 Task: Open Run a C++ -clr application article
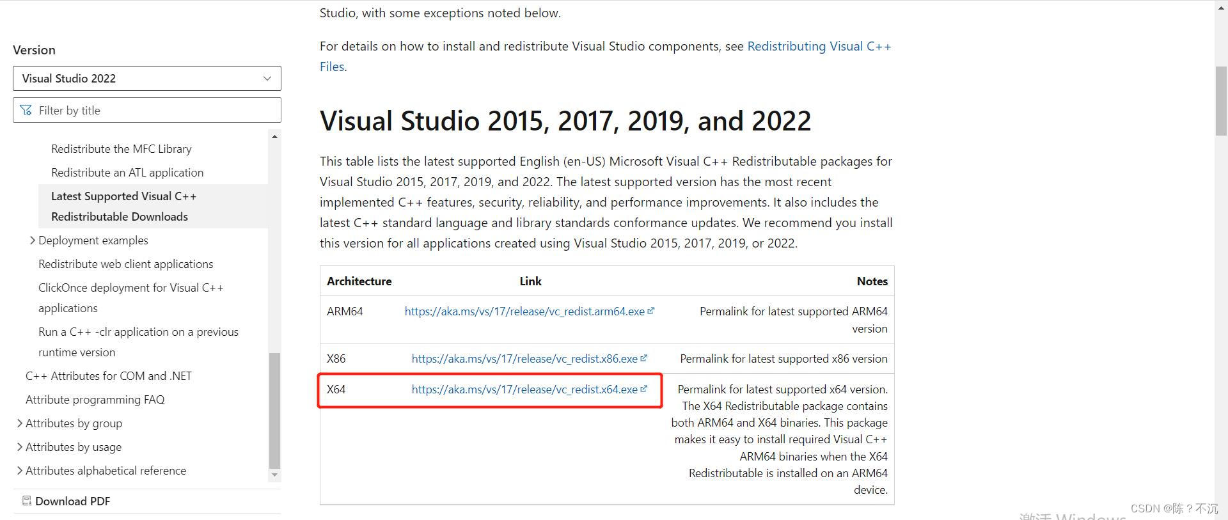tap(138, 342)
